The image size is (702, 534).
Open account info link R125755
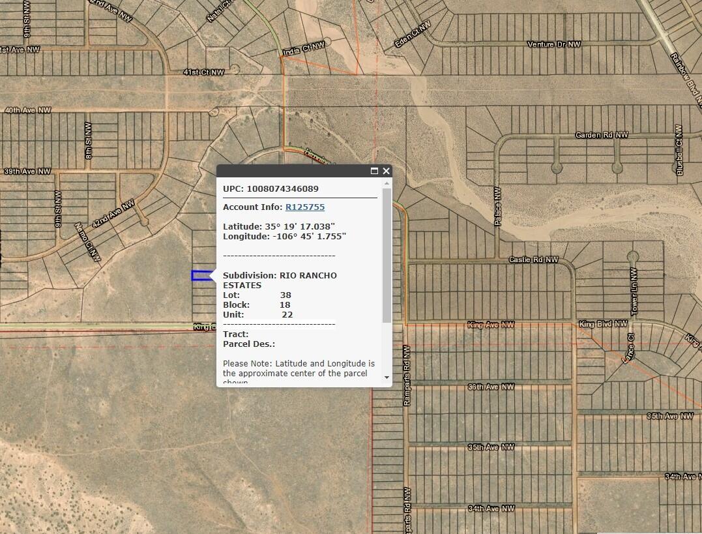pos(304,207)
